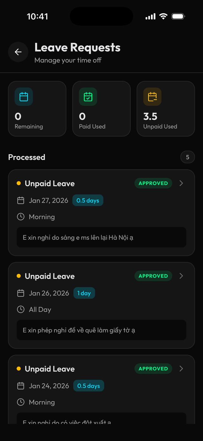The image size is (203, 441).
Task: Tap the green checked calendar icon for Paid Used
Action: (88, 96)
